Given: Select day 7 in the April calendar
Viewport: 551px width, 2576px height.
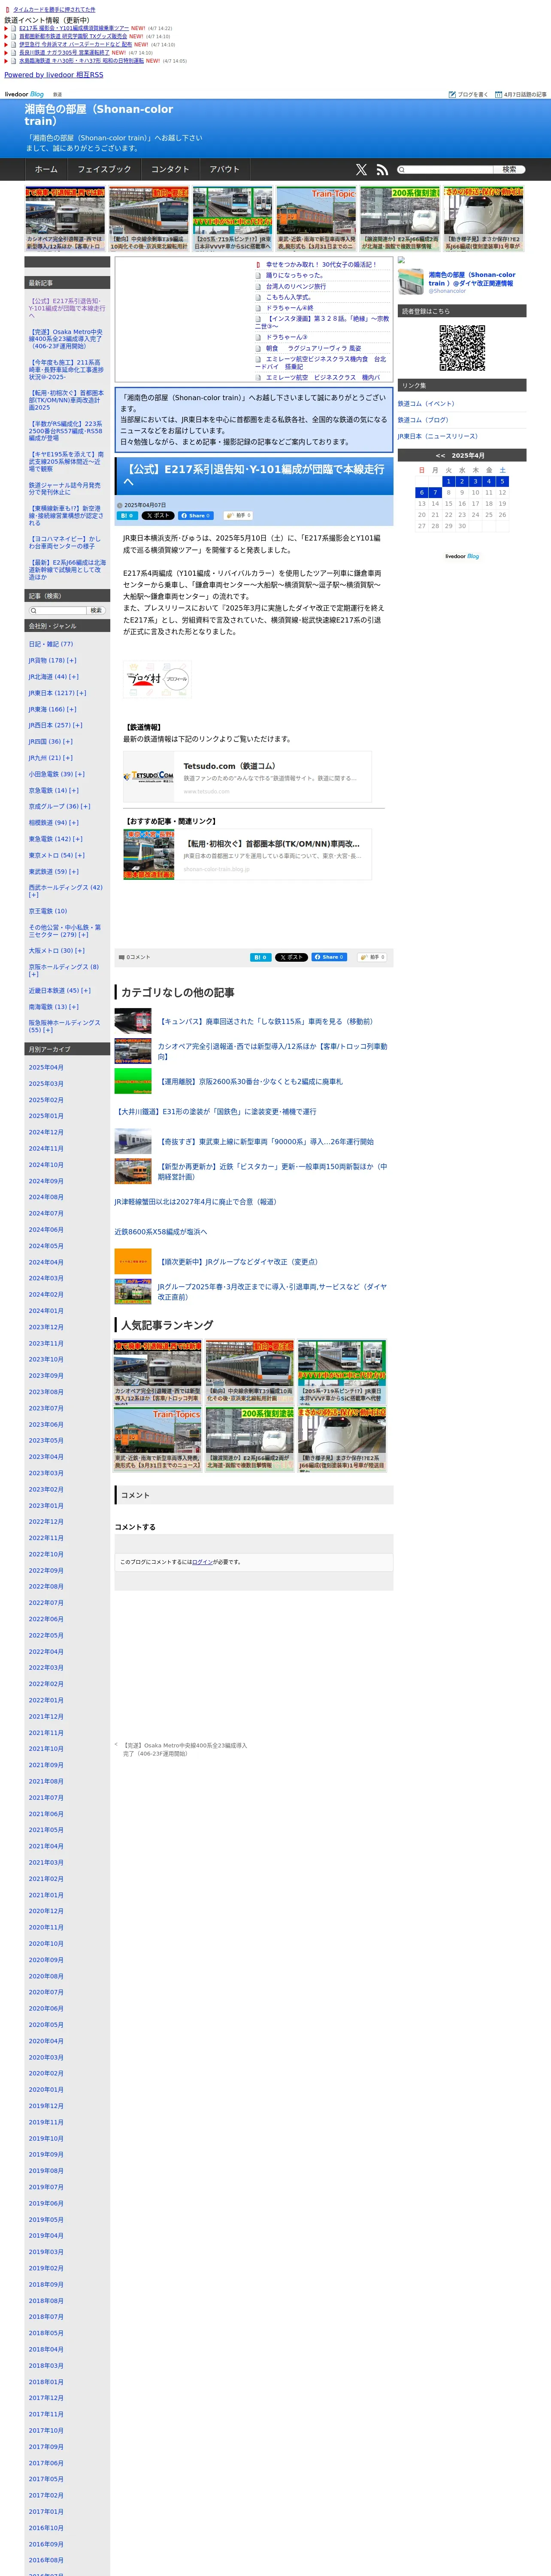Looking at the screenshot, I should 435,492.
